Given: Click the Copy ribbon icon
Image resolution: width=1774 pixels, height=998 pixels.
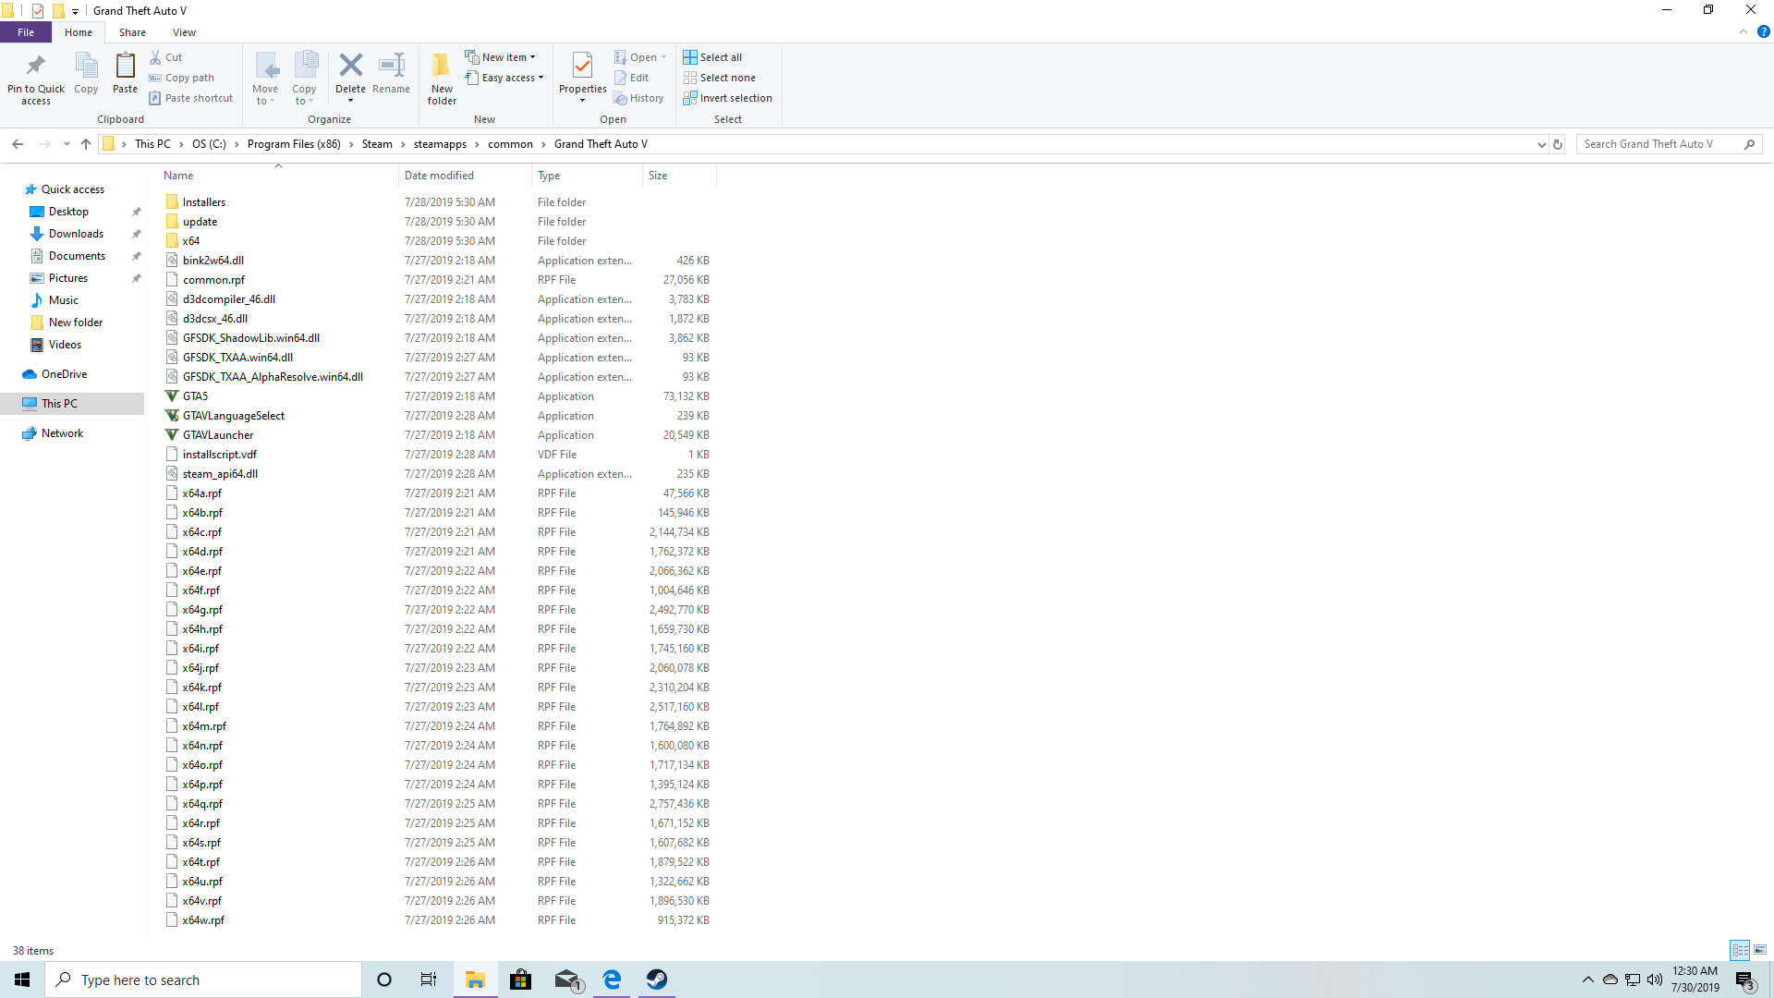Looking at the screenshot, I should (x=86, y=66).
